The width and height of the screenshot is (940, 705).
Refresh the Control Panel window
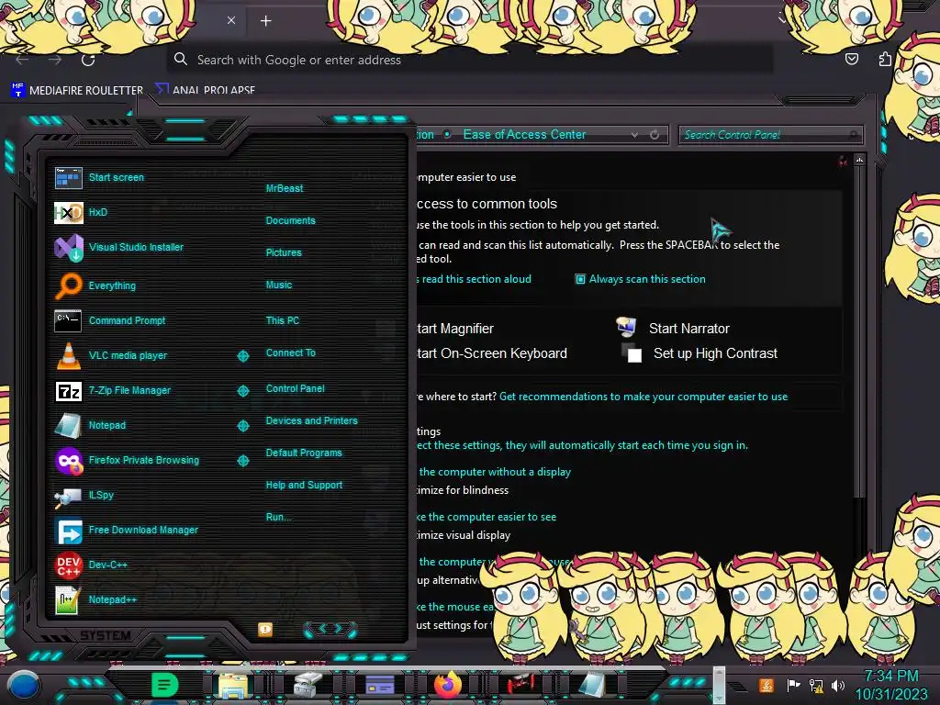pos(655,135)
